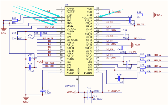Select the OCTW pin name on U7
168x105 pixels.
(x=70, y=9)
